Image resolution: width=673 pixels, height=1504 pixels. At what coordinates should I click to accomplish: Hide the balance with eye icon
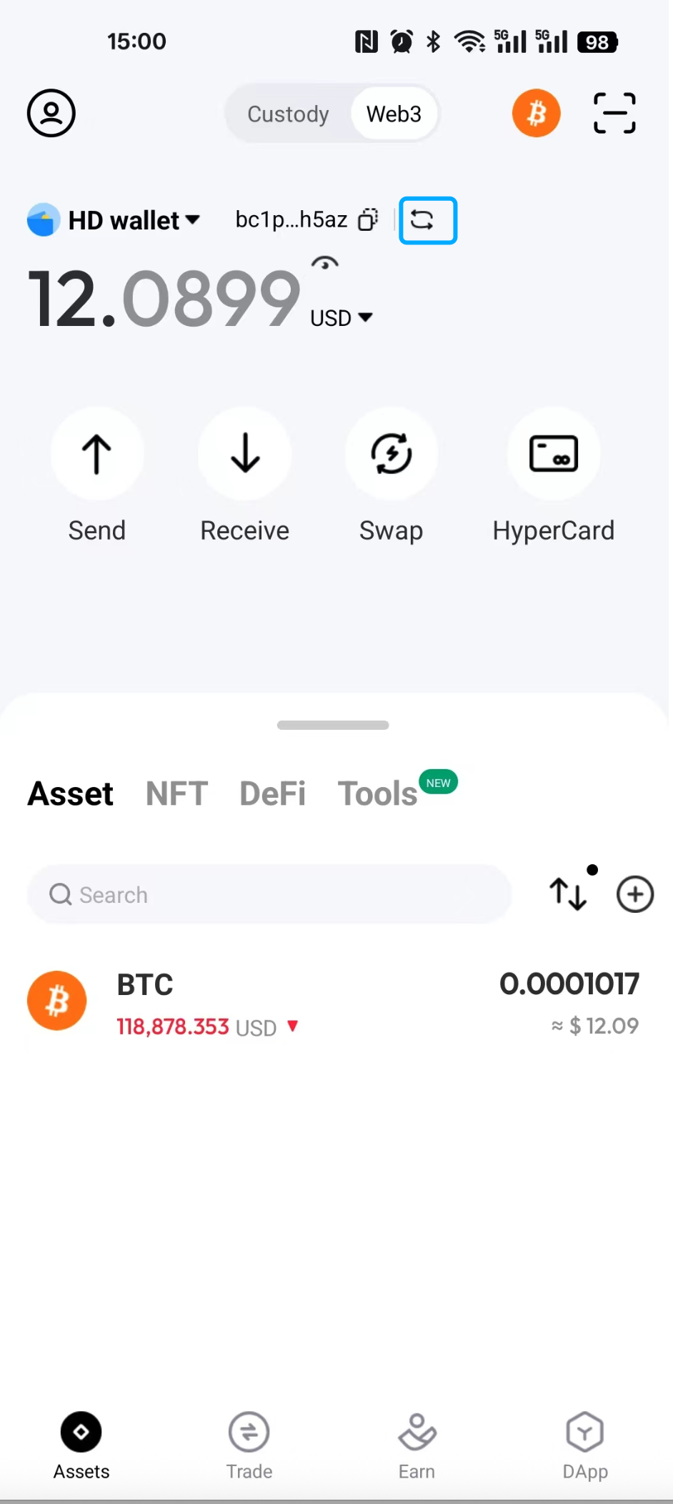click(325, 264)
